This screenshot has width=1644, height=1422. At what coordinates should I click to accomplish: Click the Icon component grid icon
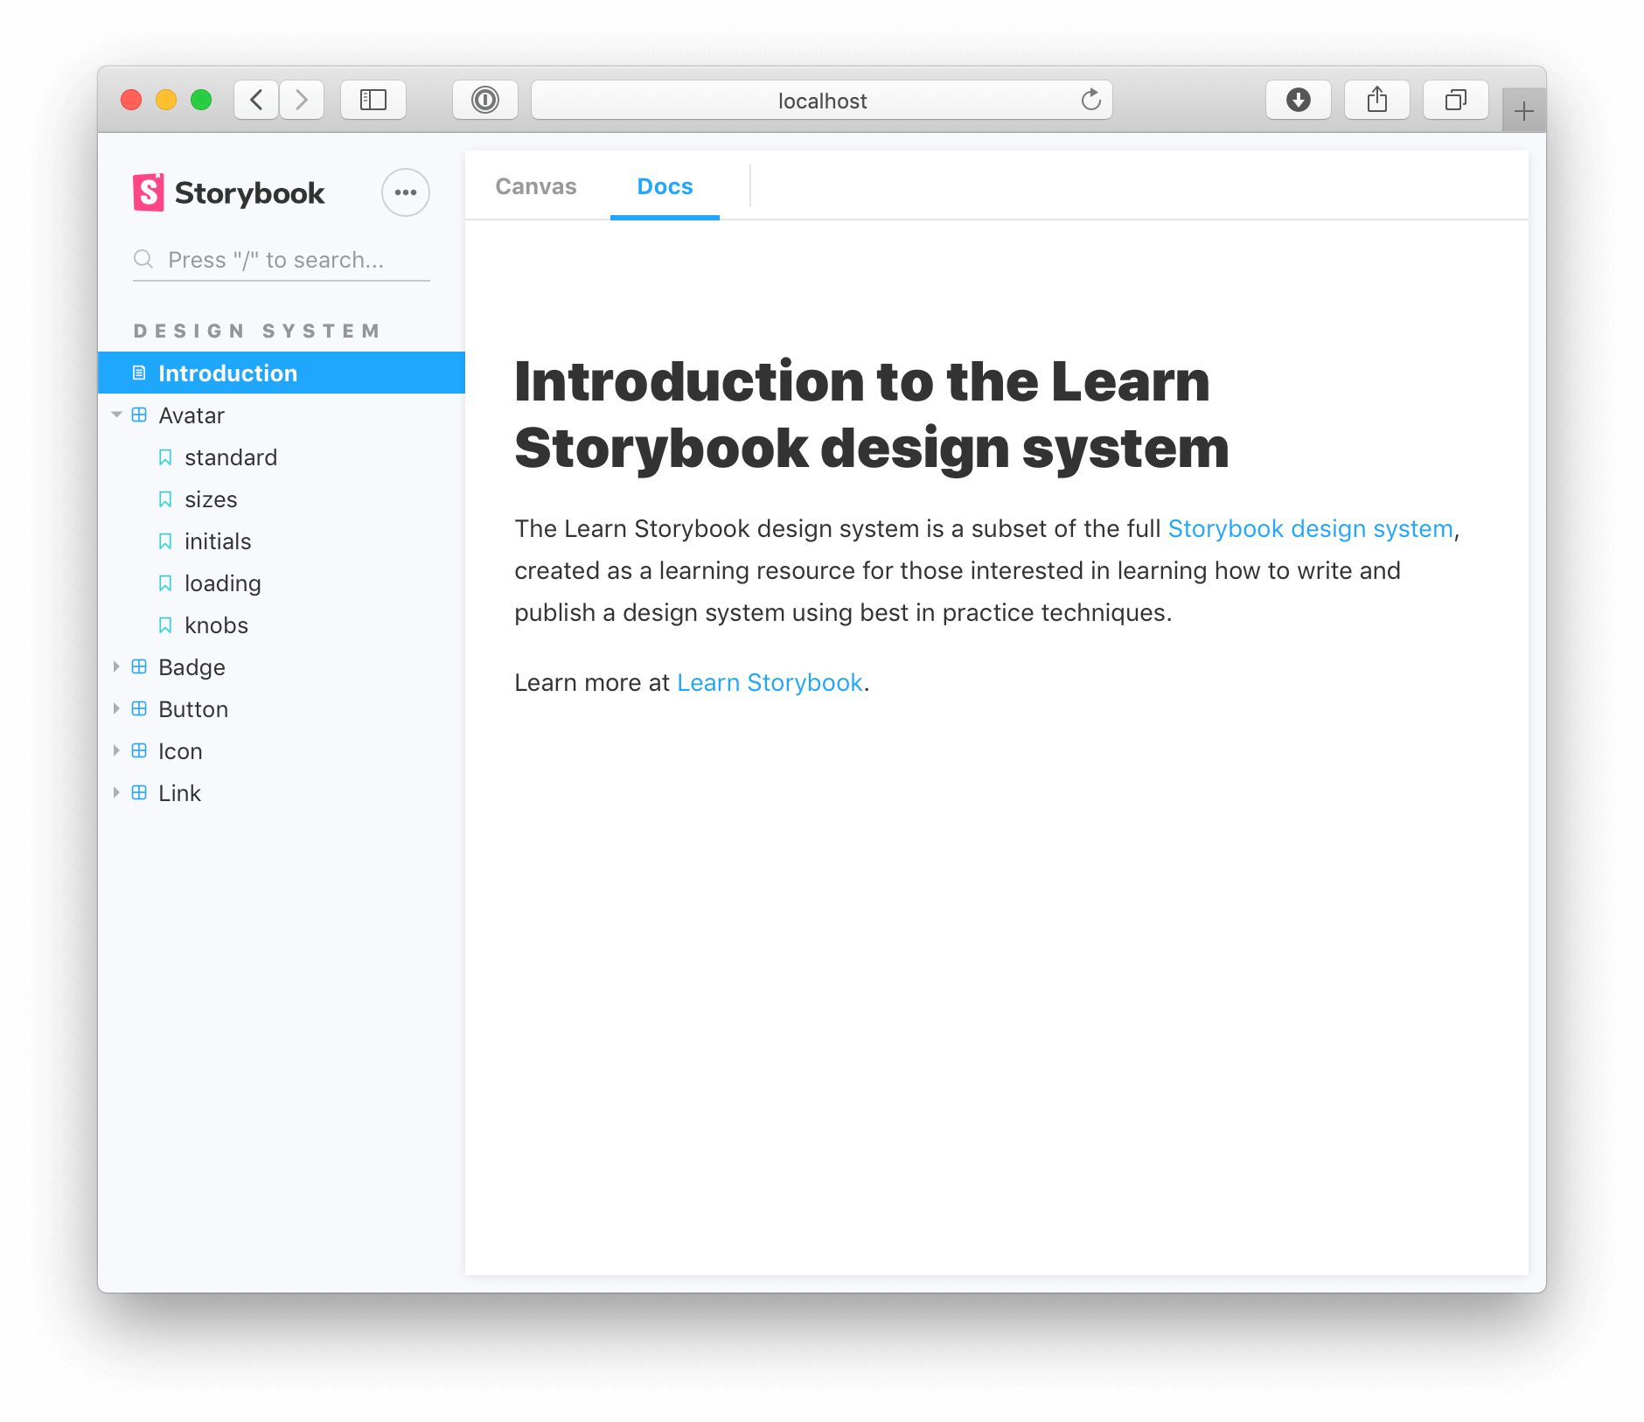click(139, 750)
